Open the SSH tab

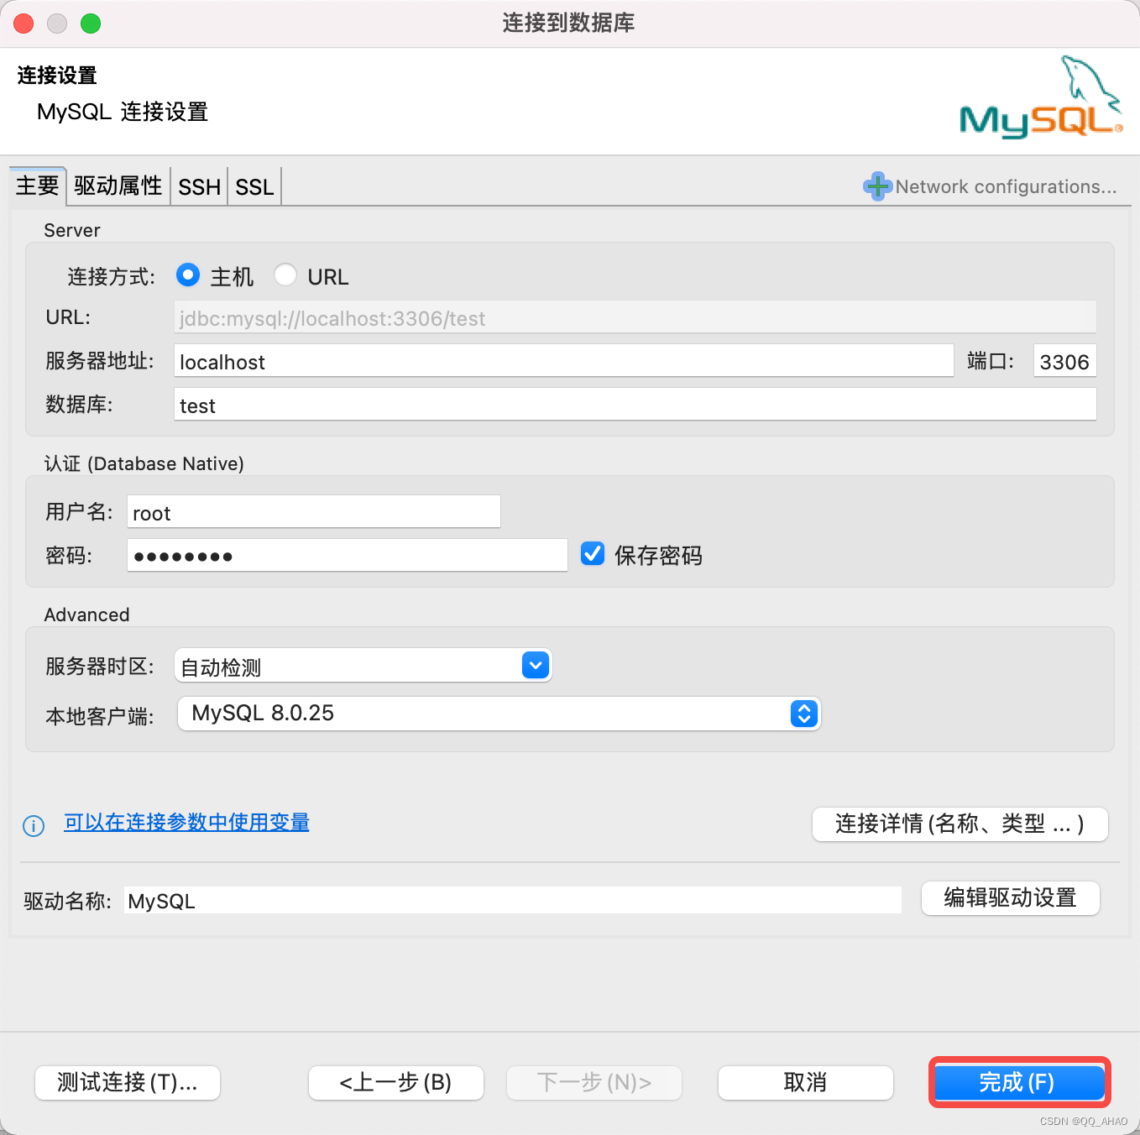(x=199, y=186)
